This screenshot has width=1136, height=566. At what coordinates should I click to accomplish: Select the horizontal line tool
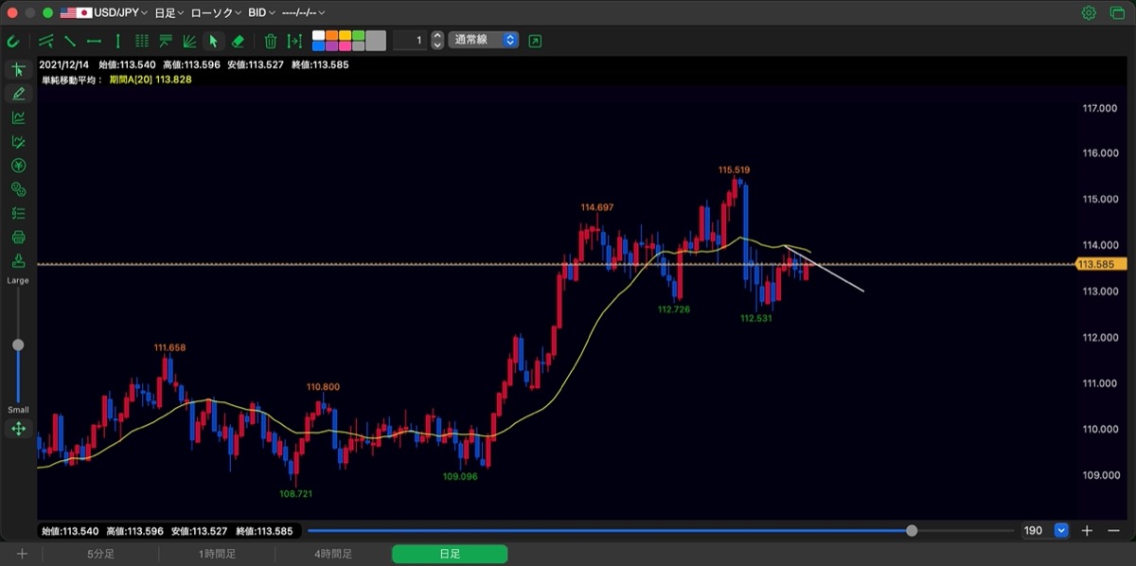coord(94,41)
